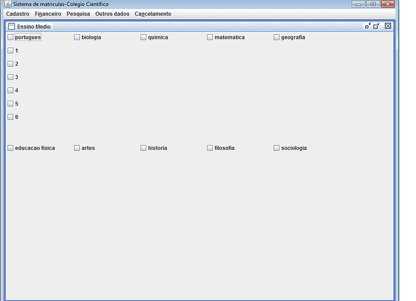
Task: Check the sociologia checkbox
Action: [277, 148]
